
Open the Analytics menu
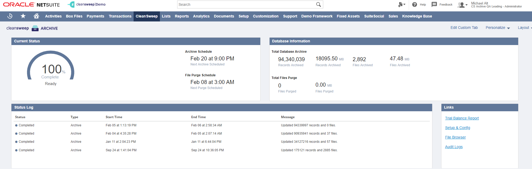click(201, 16)
